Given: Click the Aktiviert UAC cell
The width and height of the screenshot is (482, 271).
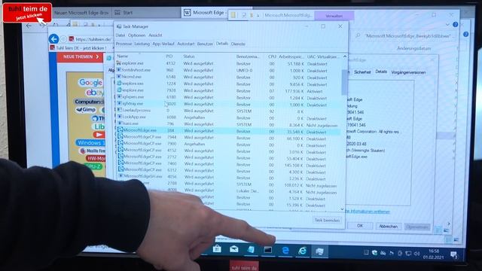Looking at the screenshot, I should [x=315, y=91].
